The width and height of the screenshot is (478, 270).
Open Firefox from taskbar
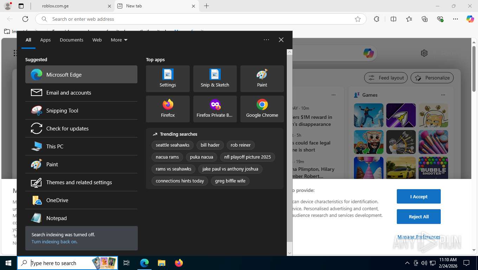pyautogui.click(x=179, y=263)
